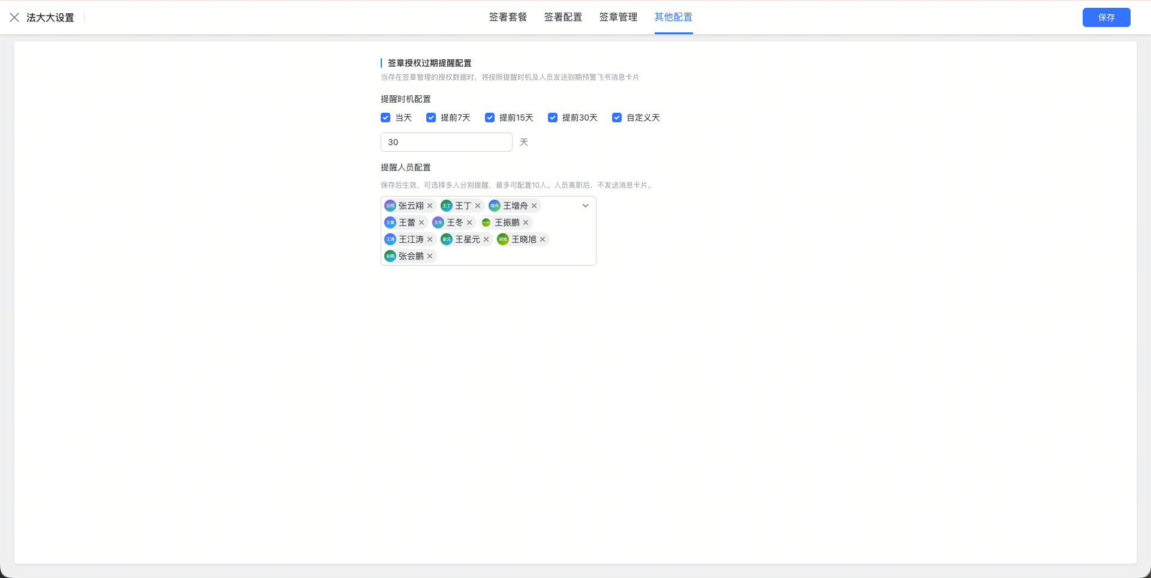Click 王振鹏's green avatar icon

pyautogui.click(x=486, y=222)
